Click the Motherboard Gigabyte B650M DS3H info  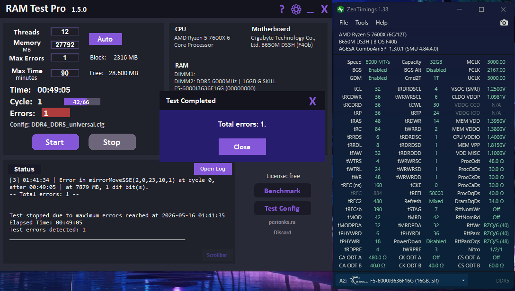pos(283,41)
